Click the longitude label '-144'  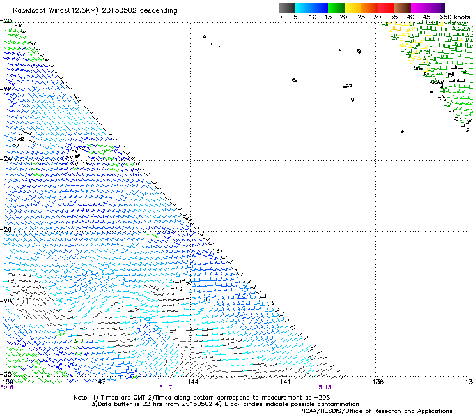(x=190, y=382)
